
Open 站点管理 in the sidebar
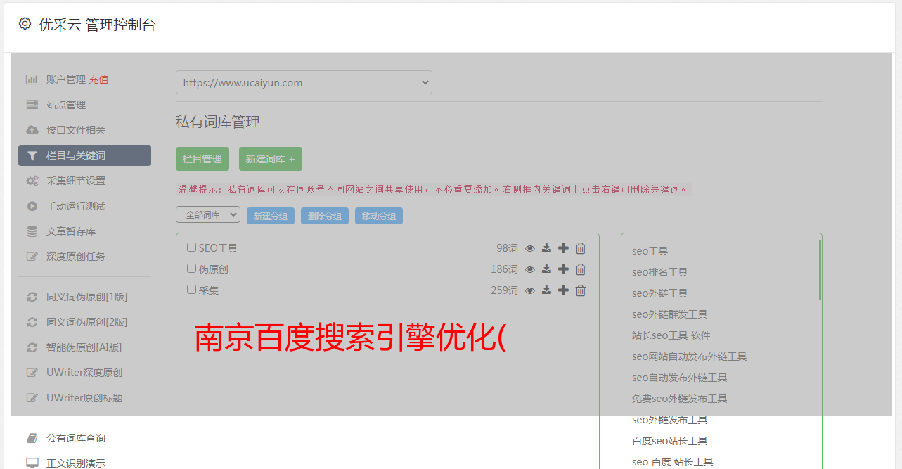[66, 105]
